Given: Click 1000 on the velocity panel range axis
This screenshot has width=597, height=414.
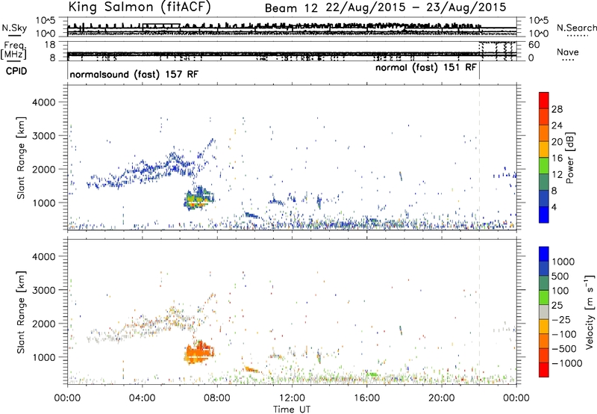Looking at the screenshot, I should tap(43, 357).
